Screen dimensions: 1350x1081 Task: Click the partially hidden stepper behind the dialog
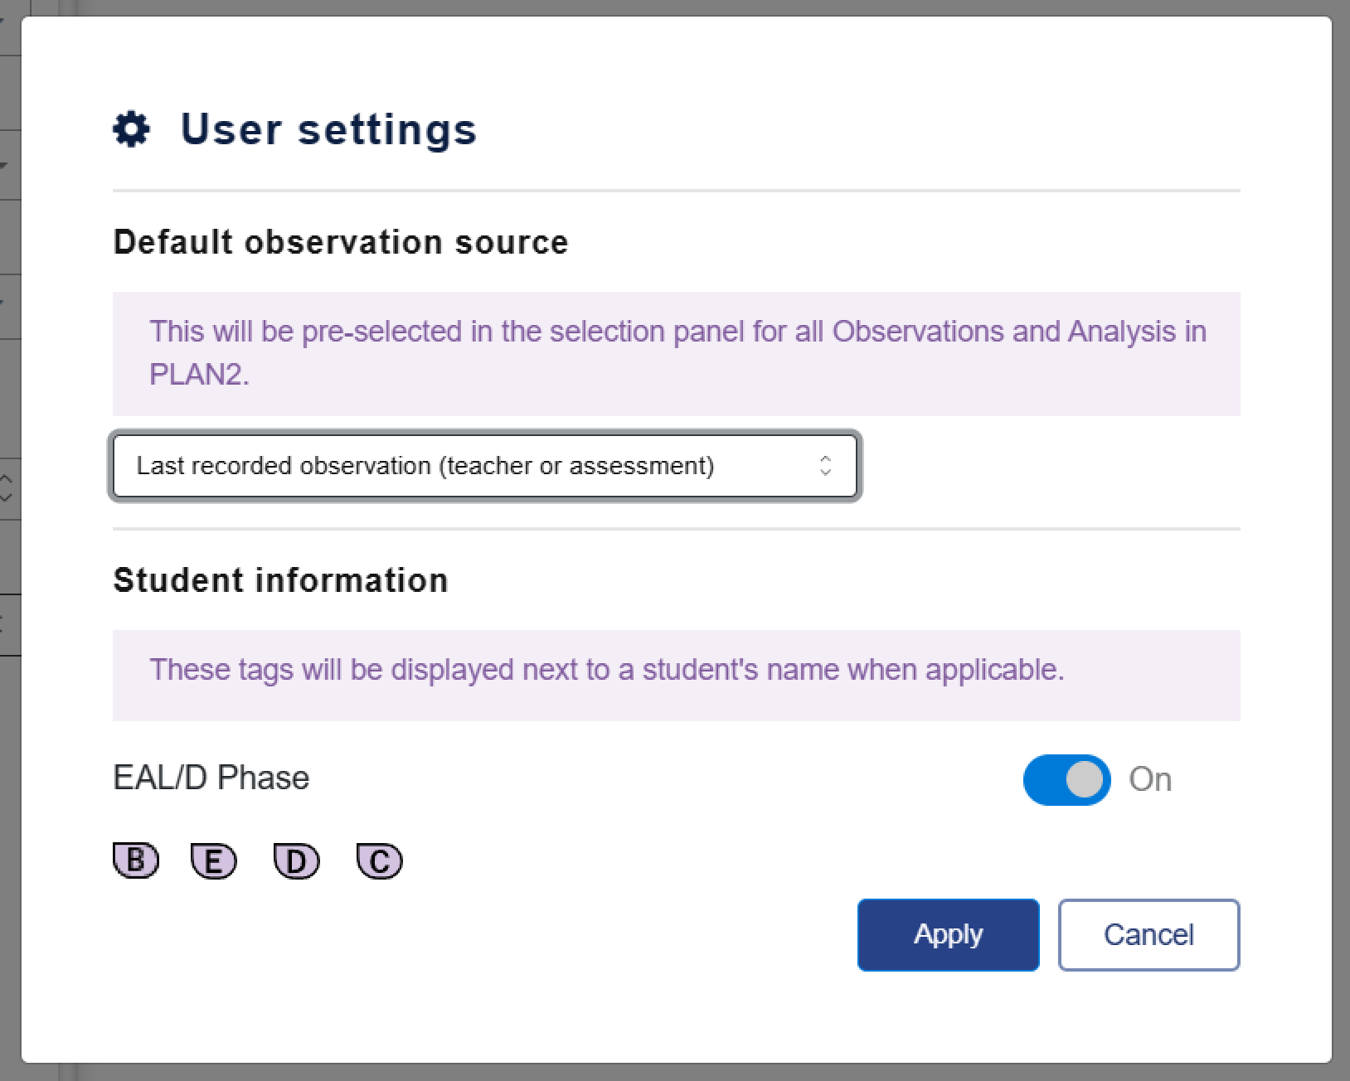pos(7,487)
